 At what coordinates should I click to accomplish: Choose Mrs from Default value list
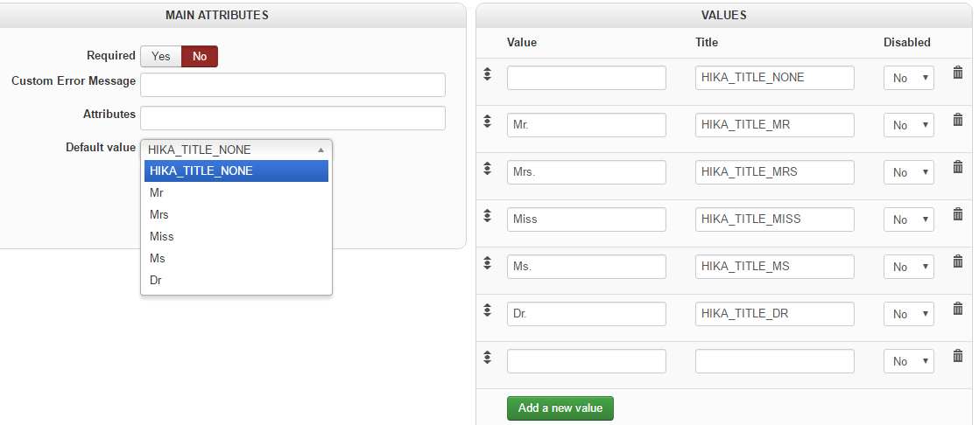(x=159, y=214)
